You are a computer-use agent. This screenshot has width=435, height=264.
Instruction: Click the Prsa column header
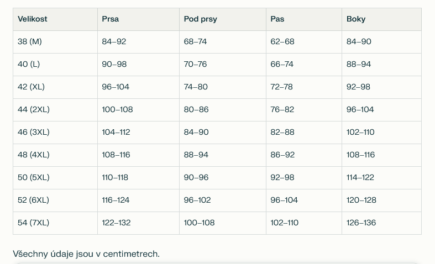111,19
